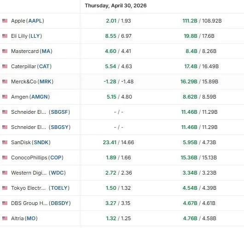Click the flag icon next to Altria
The width and height of the screenshot is (244, 228).
(x=5, y=218)
